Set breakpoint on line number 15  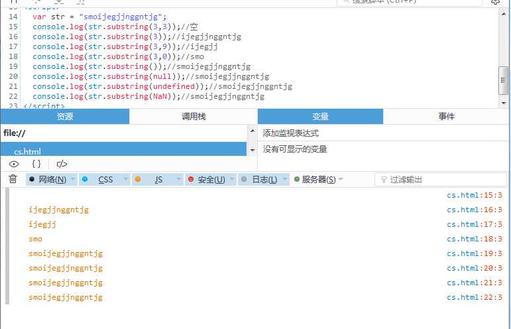pyautogui.click(x=13, y=27)
